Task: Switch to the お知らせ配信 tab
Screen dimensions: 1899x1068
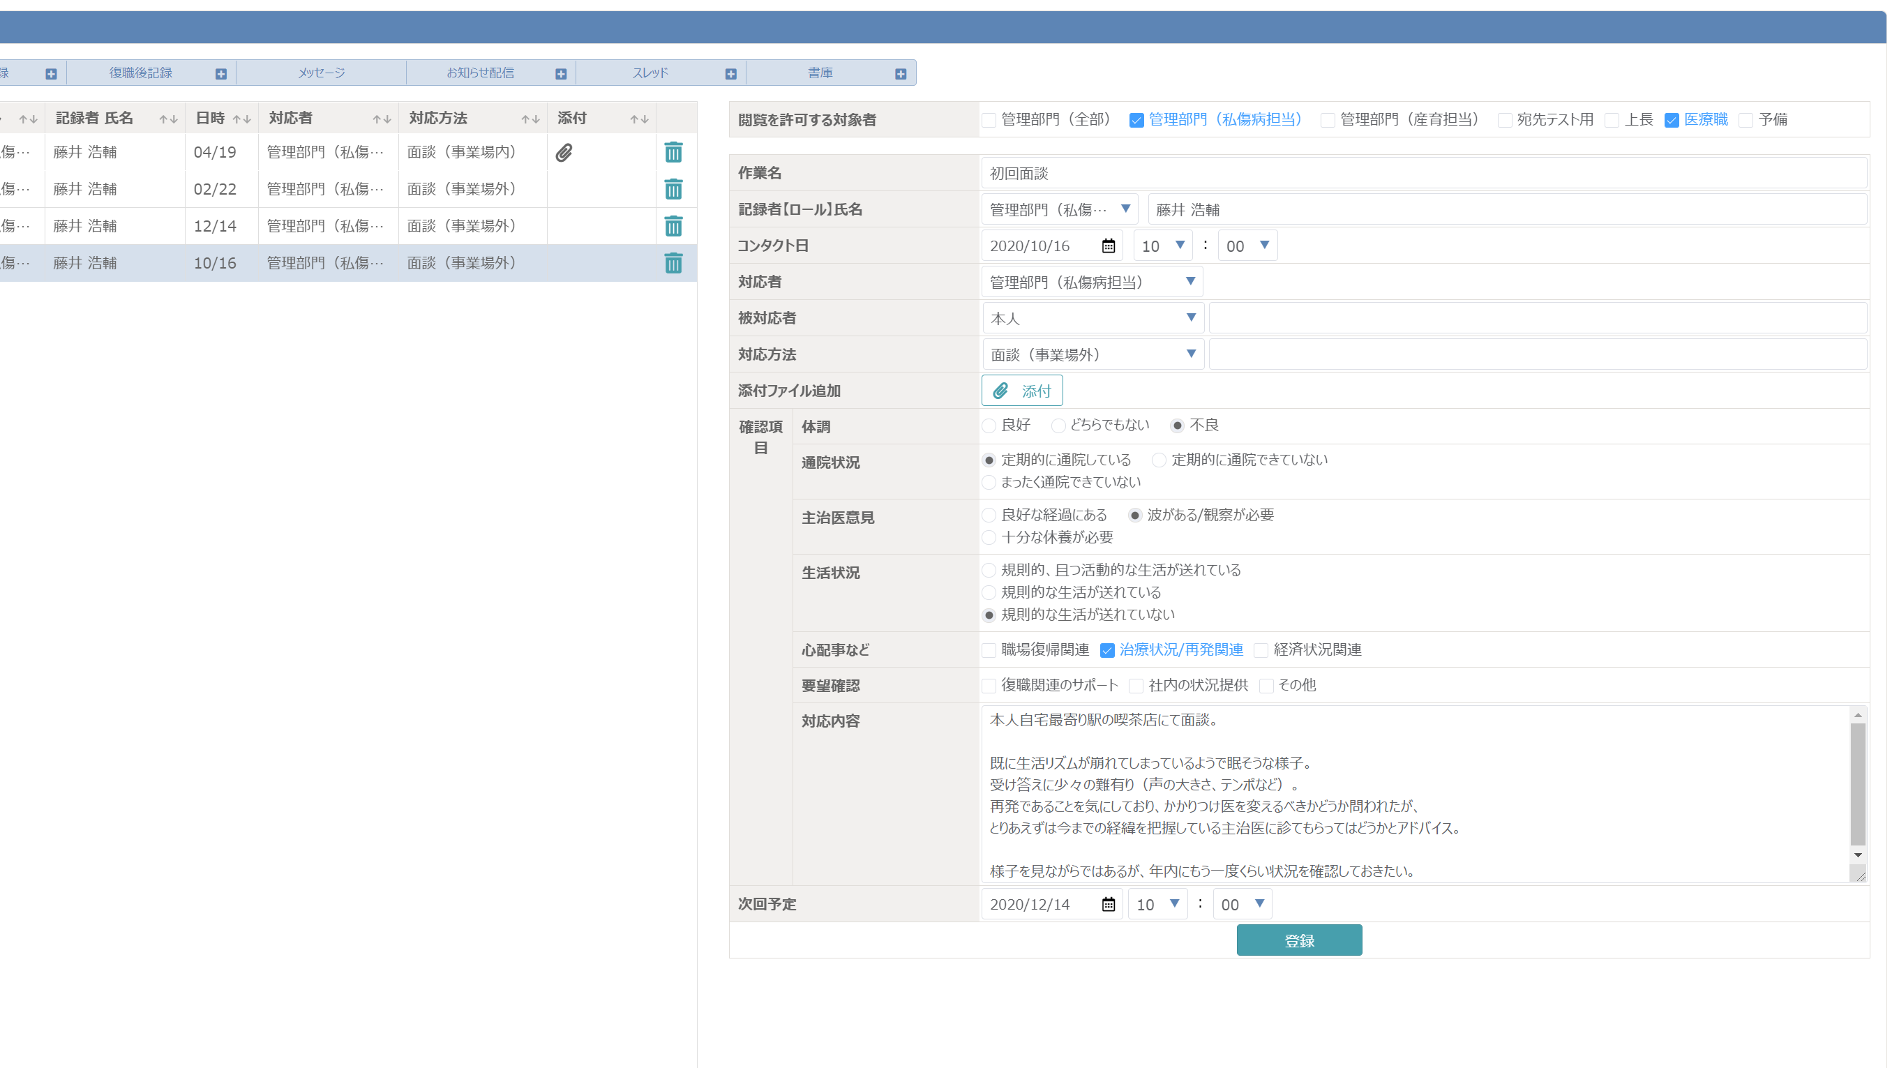Action: (480, 73)
